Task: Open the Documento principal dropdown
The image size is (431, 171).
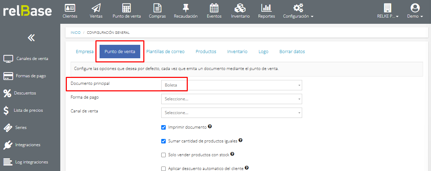Action: tap(231, 85)
